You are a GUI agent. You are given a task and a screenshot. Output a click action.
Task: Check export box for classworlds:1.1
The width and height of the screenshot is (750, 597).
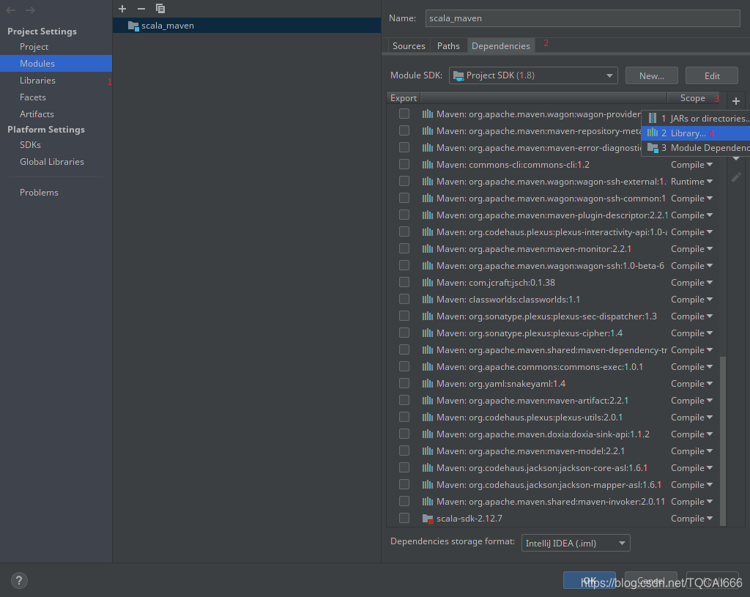coord(404,299)
